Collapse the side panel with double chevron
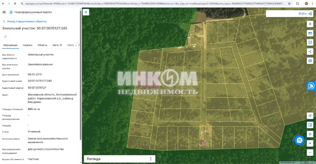This screenshot has width=316, height=164. (x=86, y=12)
